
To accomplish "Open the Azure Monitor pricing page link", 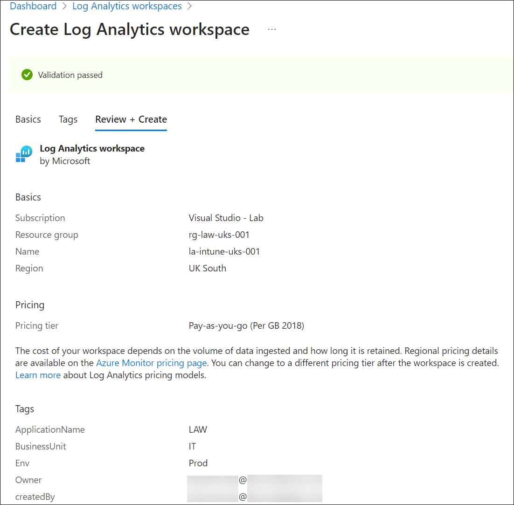I will (x=152, y=363).
